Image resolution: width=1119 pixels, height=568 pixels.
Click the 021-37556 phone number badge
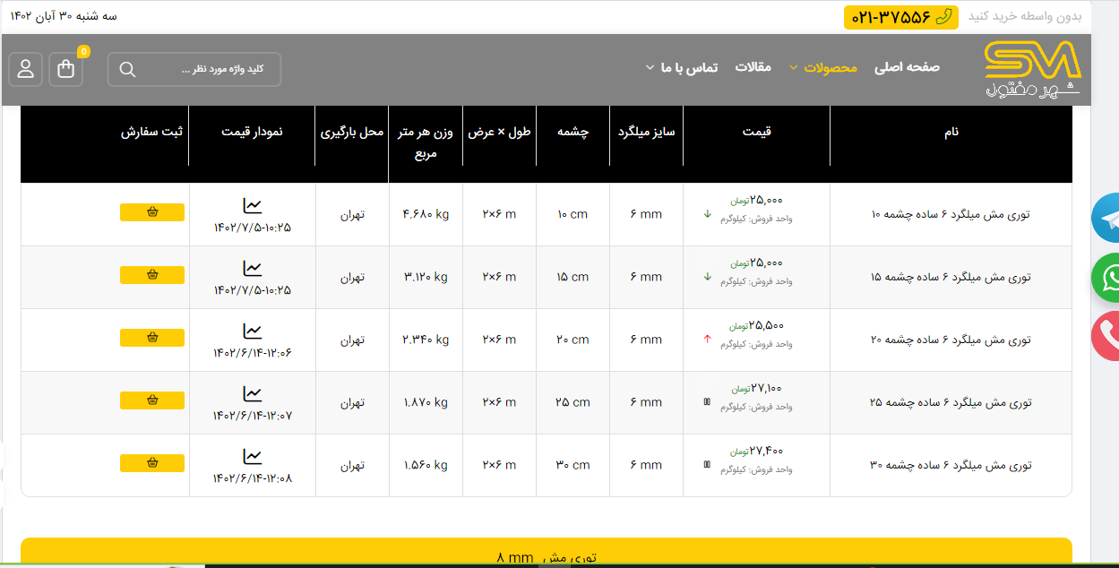tap(900, 17)
